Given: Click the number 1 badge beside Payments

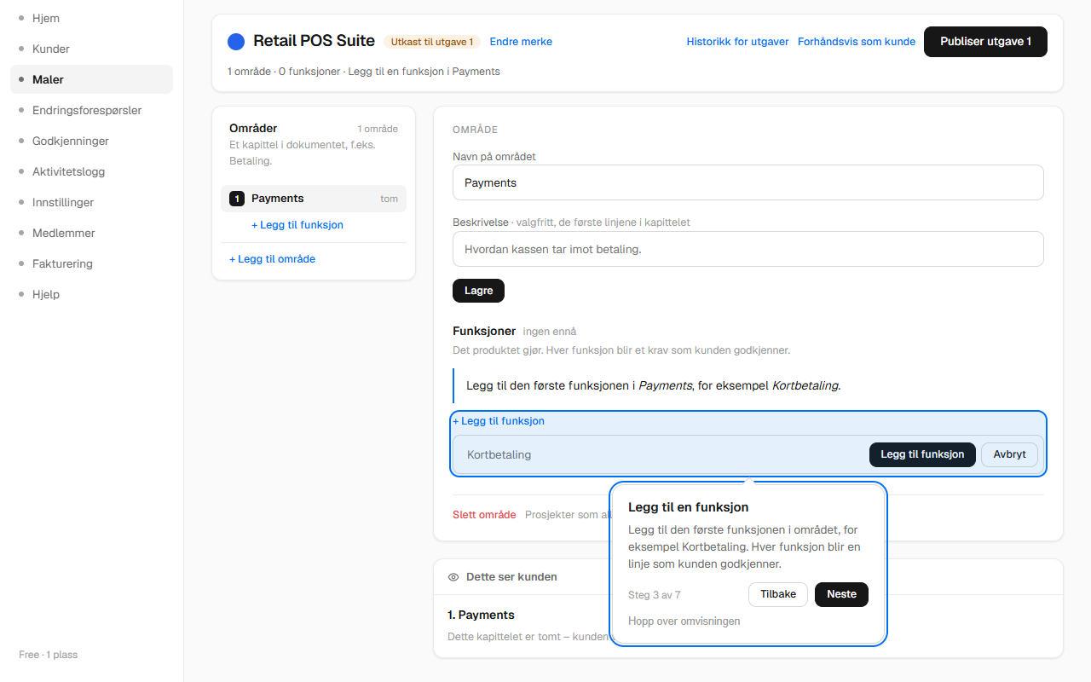Looking at the screenshot, I should (x=237, y=199).
